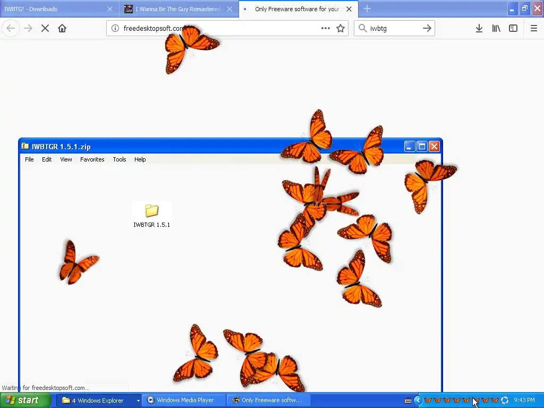
Task: Collapse the system tray with chevron
Action: (418, 401)
